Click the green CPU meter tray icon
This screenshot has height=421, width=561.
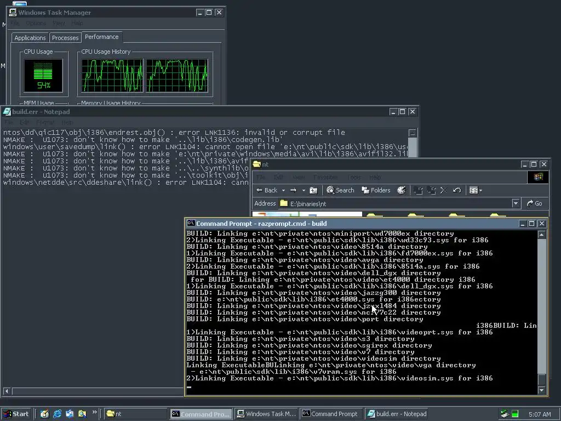pyautogui.click(x=515, y=414)
